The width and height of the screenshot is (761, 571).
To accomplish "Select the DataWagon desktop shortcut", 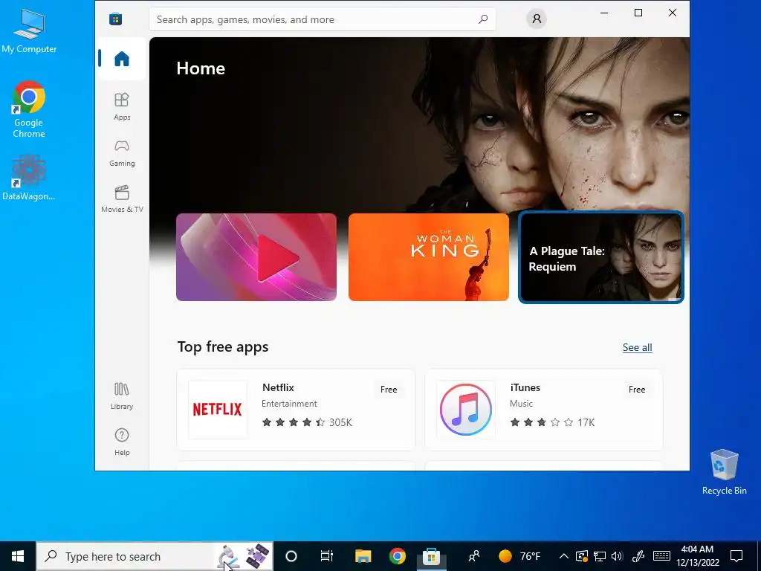I will (x=29, y=178).
